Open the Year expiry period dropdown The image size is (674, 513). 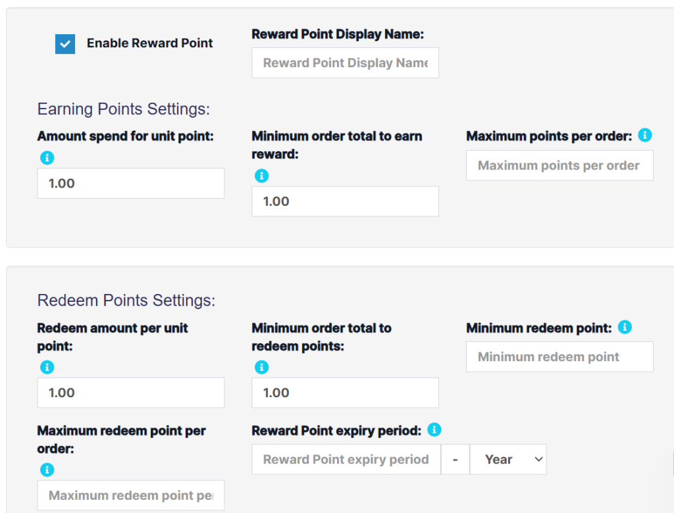click(507, 460)
